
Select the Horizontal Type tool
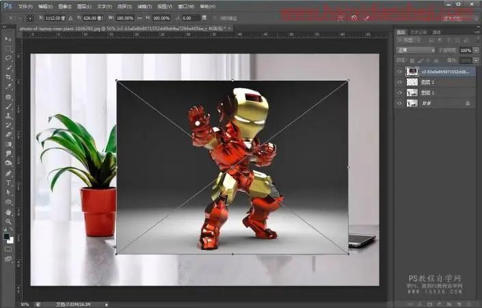click(8, 183)
